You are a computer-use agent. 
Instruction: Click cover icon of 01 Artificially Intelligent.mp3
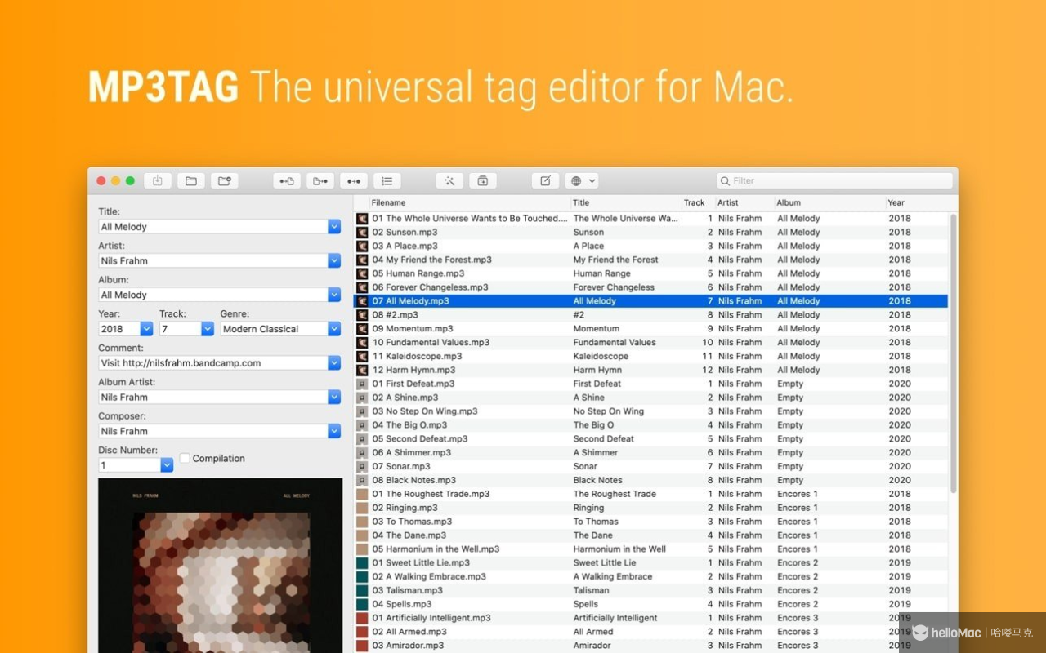pyautogui.click(x=362, y=618)
